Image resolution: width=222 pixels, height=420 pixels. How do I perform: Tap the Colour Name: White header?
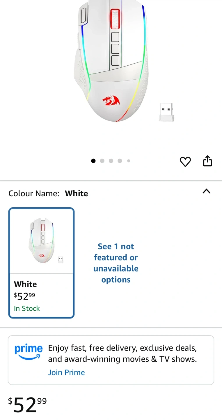click(48, 193)
